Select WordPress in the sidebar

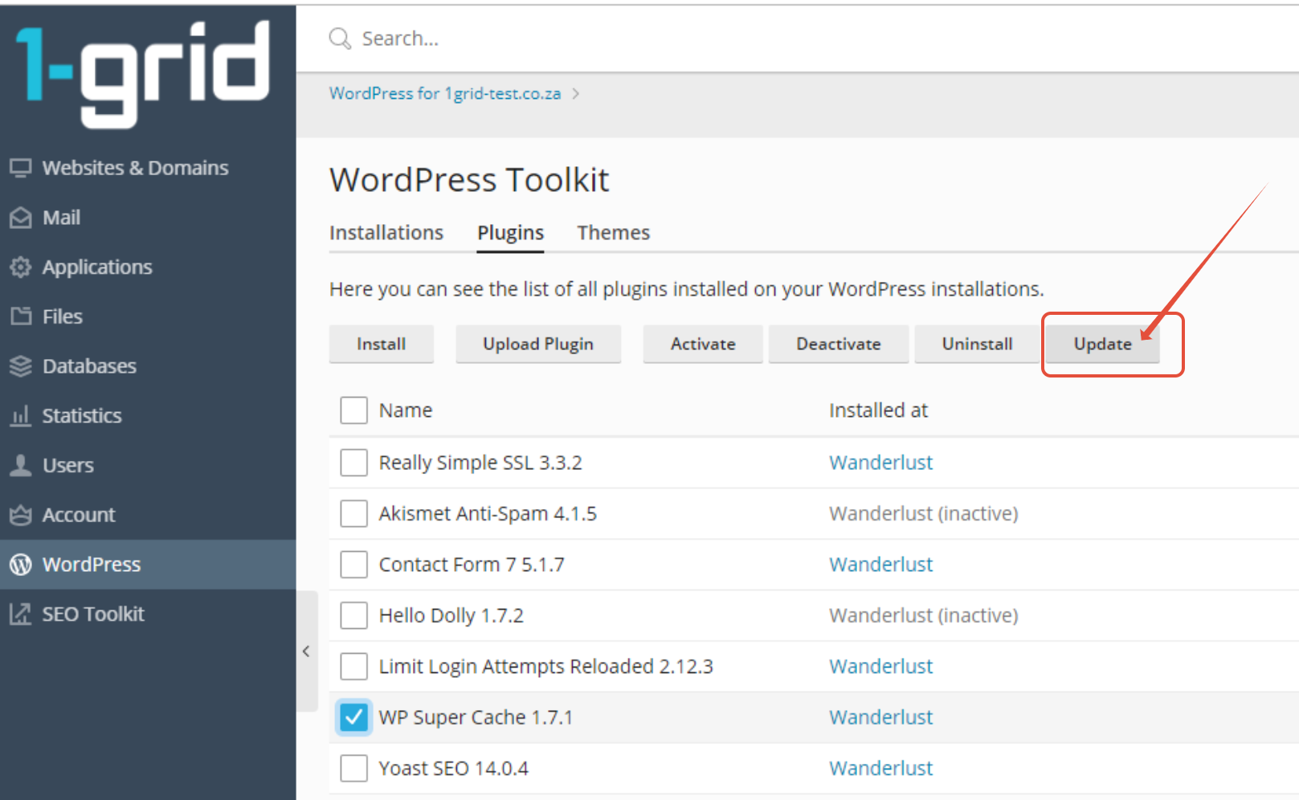click(x=148, y=565)
